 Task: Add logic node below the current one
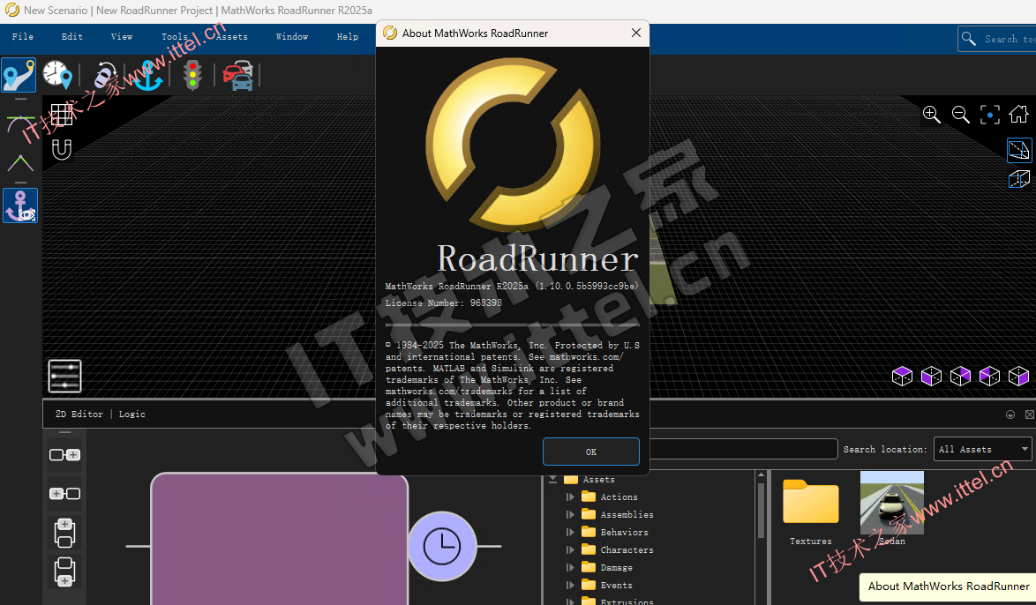tap(64, 572)
